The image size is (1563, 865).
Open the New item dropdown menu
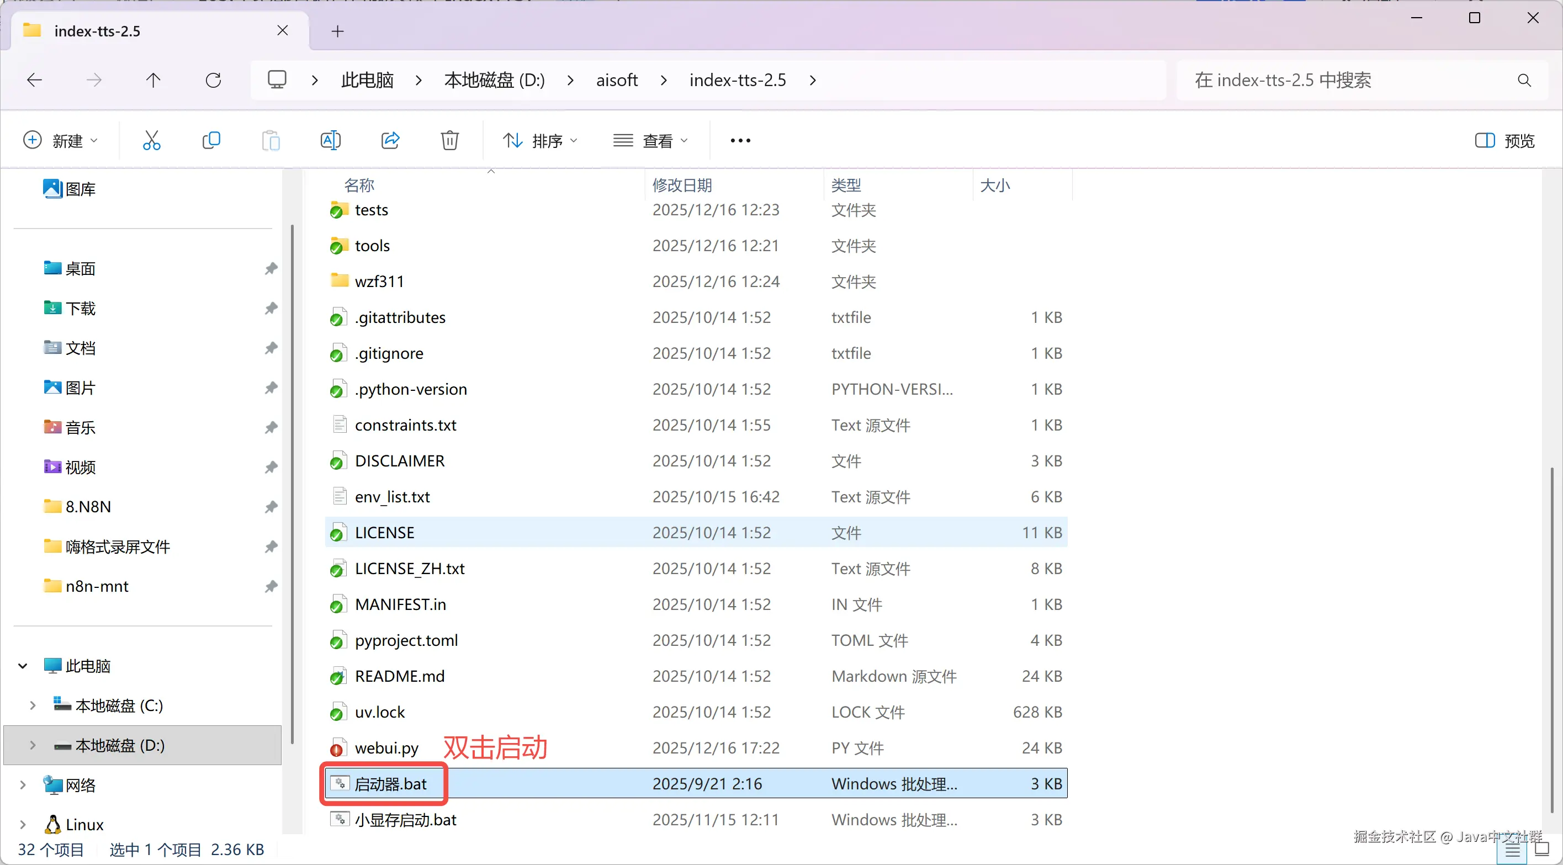60,141
